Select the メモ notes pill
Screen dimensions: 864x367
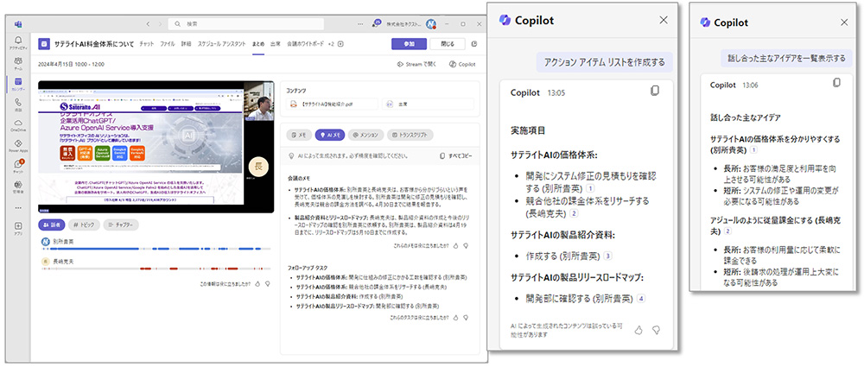tap(299, 135)
